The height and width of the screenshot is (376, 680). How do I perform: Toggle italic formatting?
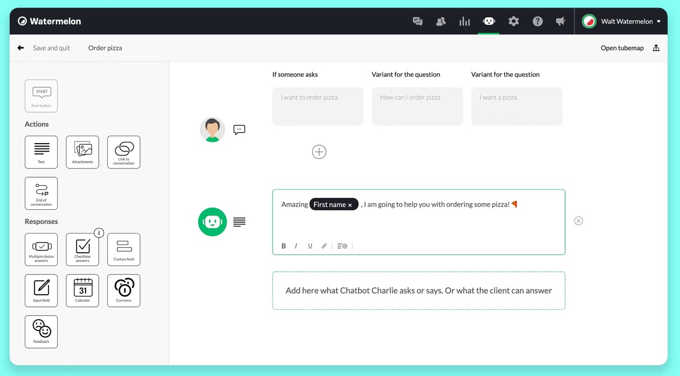[x=296, y=246]
